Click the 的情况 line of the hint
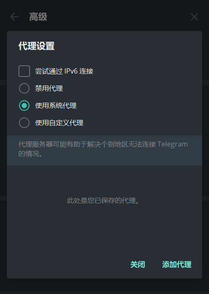 (30, 154)
